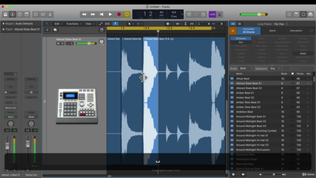Open the Note Pads icon
Screen dimensions: 316x178
tap(296, 14)
